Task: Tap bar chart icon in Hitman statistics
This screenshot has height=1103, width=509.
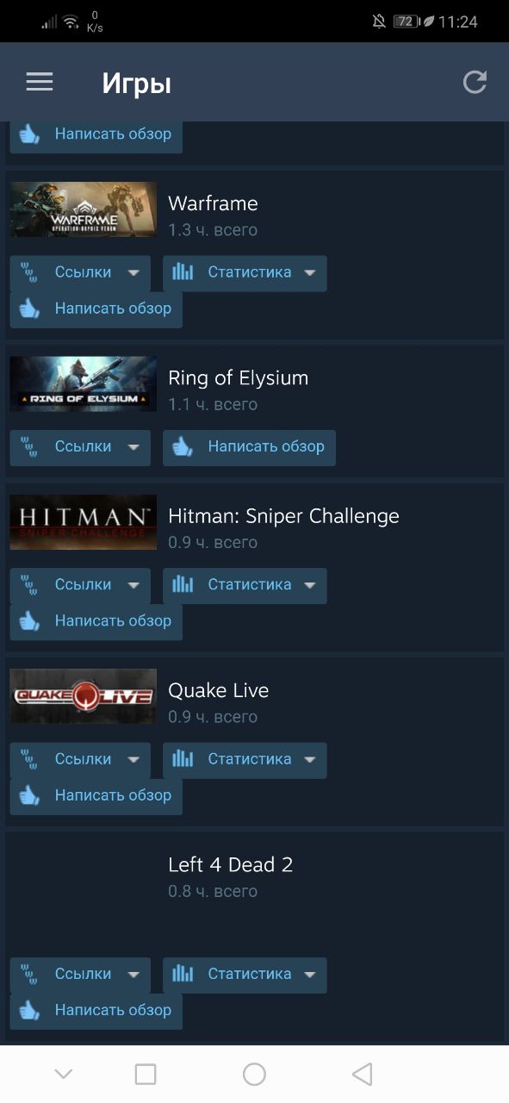Action: [183, 584]
